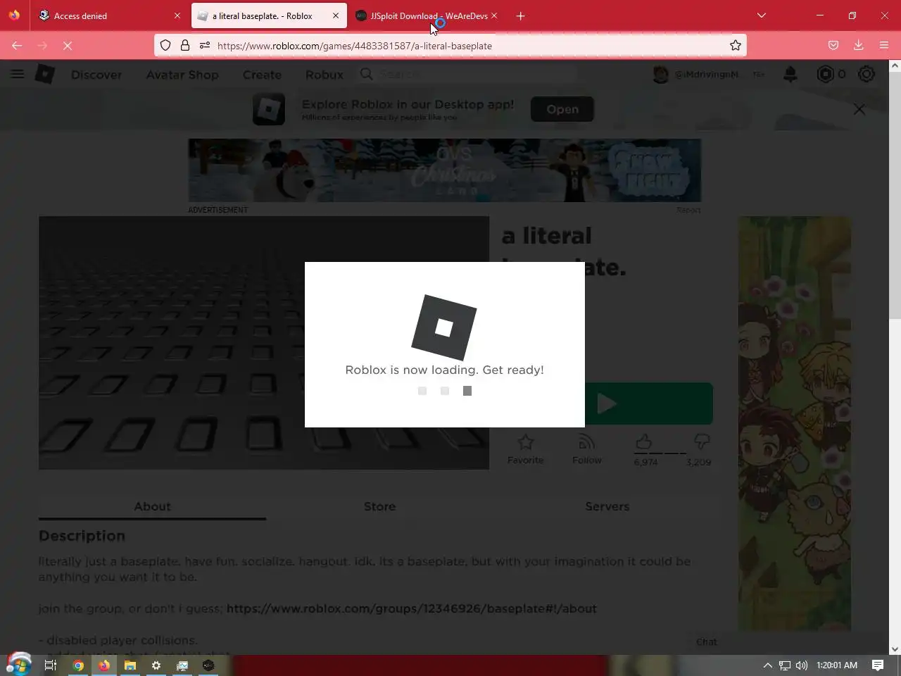Close the Access denied tab
This screenshot has width=901, height=676.
[x=177, y=15]
